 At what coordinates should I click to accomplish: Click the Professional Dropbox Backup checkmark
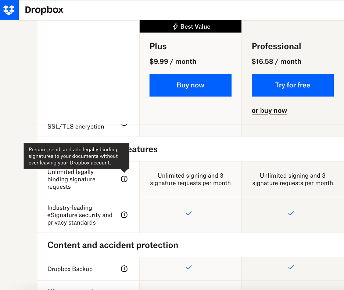click(291, 267)
